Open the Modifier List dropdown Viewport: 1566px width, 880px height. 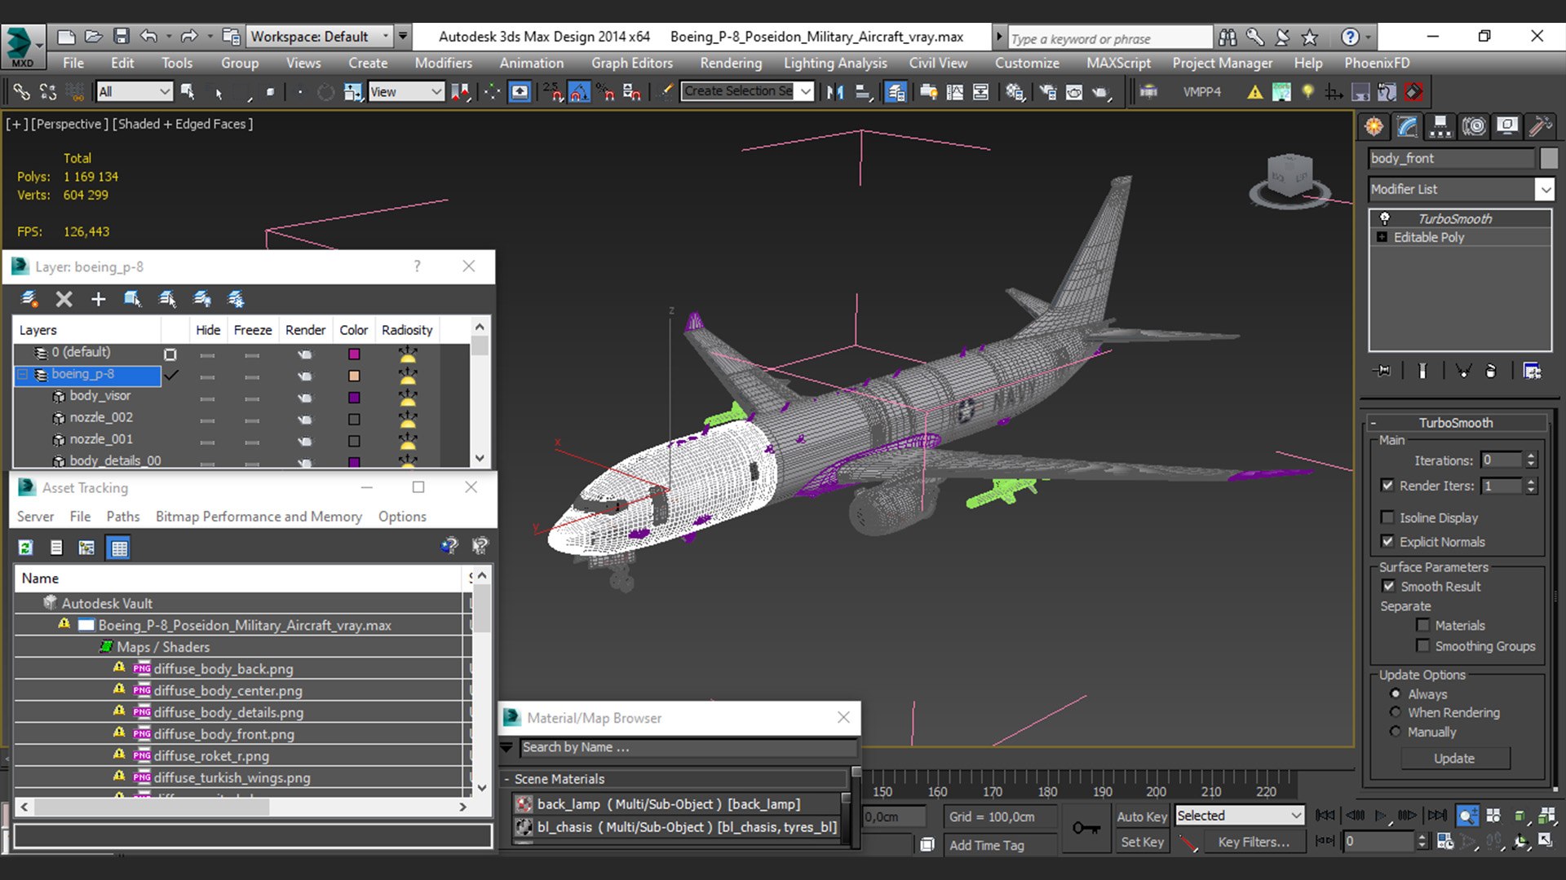click(x=1461, y=189)
